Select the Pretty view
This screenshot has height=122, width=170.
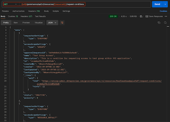click(6, 22)
